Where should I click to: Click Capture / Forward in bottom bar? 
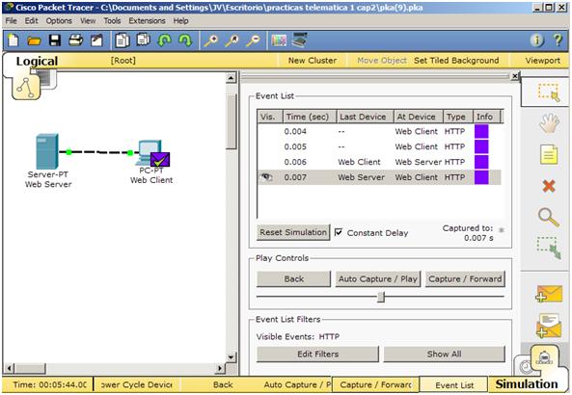(375, 384)
